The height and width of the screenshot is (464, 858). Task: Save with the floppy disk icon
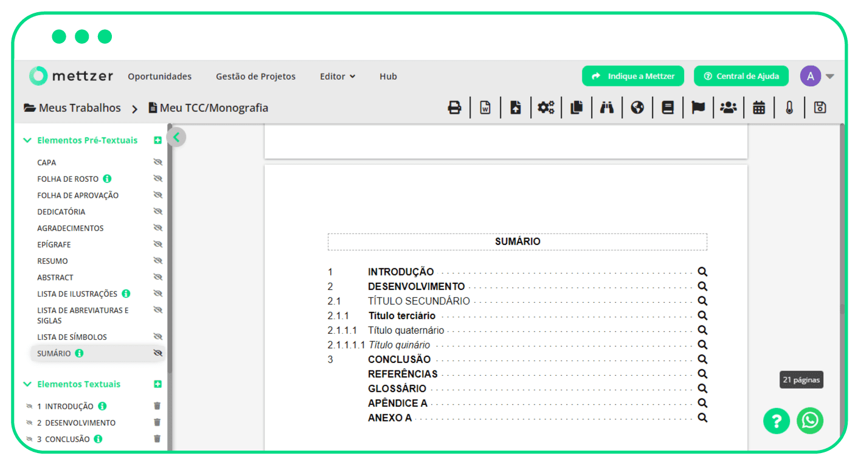(820, 108)
